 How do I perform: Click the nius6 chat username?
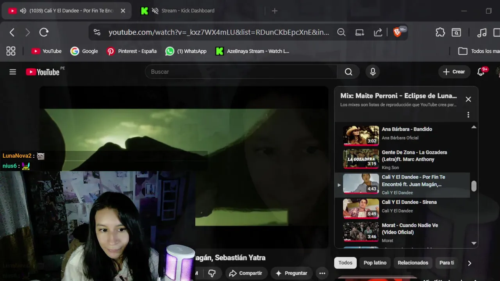pos(9,166)
